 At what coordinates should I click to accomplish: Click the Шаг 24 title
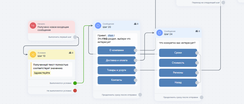coord(168,34)
